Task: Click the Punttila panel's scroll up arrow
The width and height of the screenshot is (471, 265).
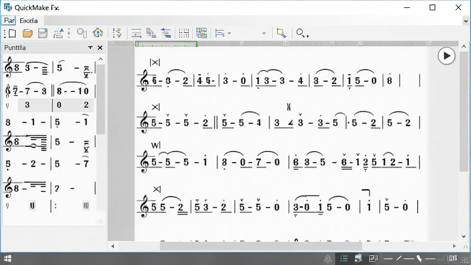Action: (101, 59)
